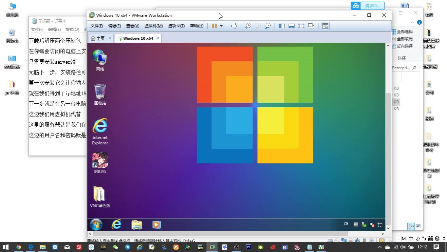The image size is (447, 252).
Task: Open the Explorer help question mark
Action: [419, 23]
